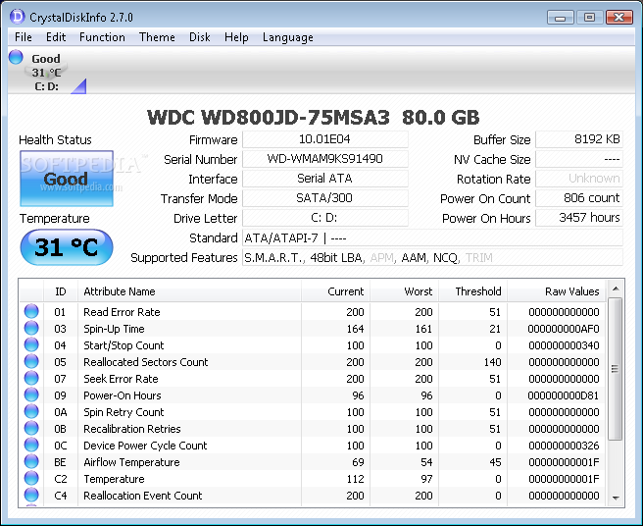
Task: Click the Interface field Serial ATA
Action: point(324,179)
